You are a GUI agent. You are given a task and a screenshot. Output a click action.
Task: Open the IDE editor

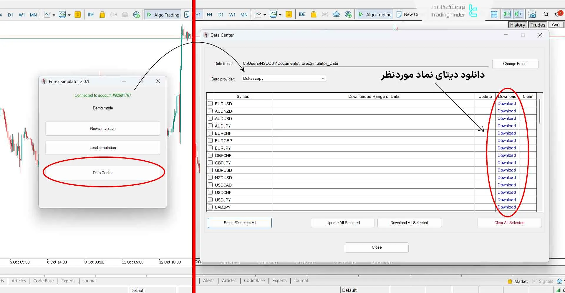(302, 14)
